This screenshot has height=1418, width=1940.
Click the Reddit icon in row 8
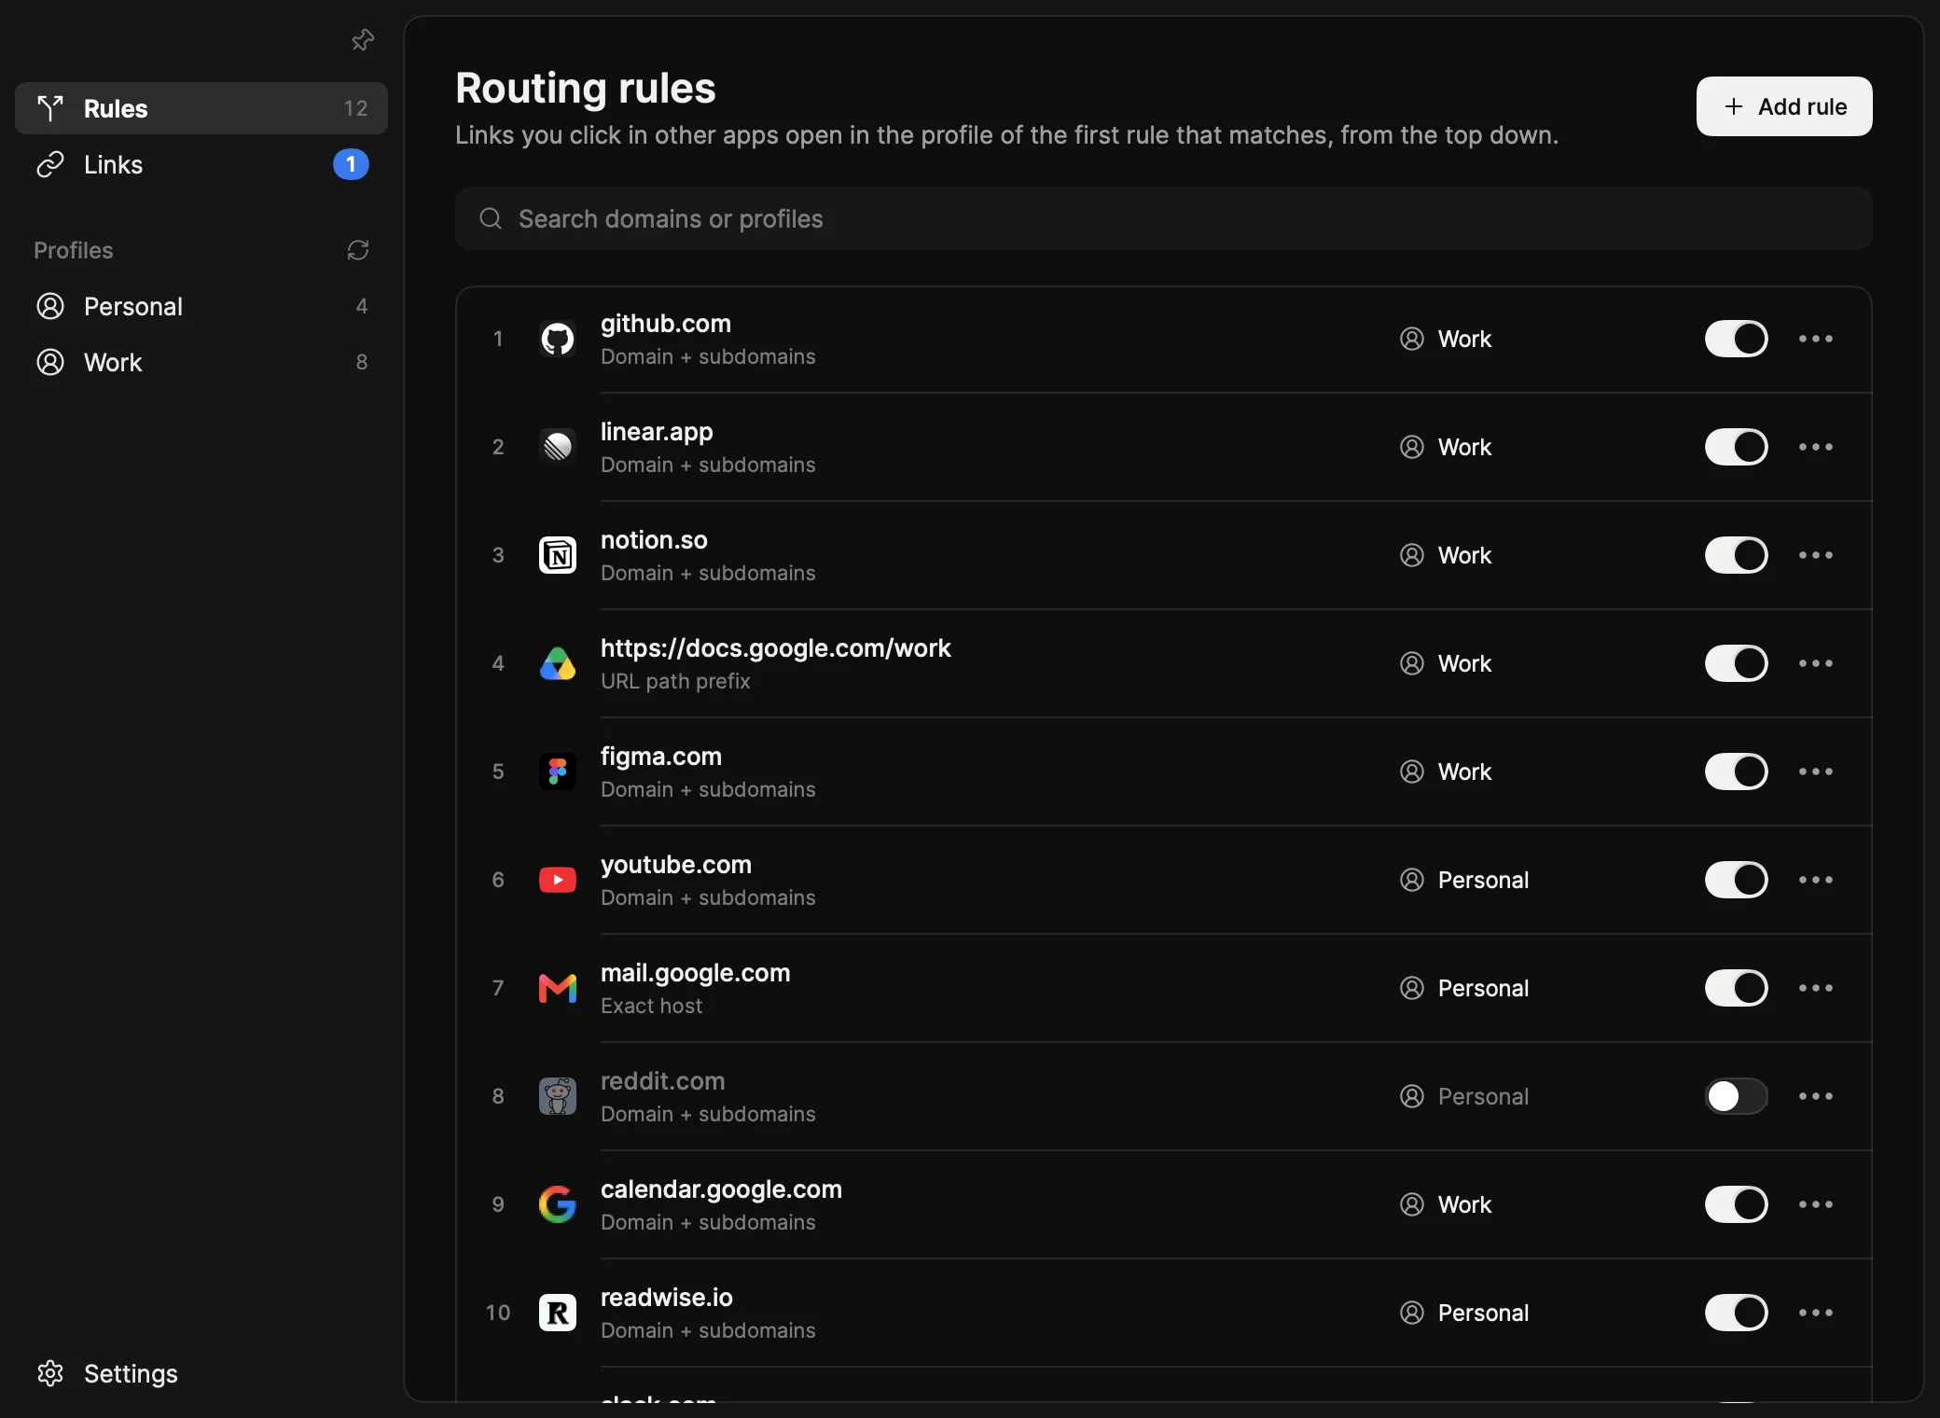(x=558, y=1096)
